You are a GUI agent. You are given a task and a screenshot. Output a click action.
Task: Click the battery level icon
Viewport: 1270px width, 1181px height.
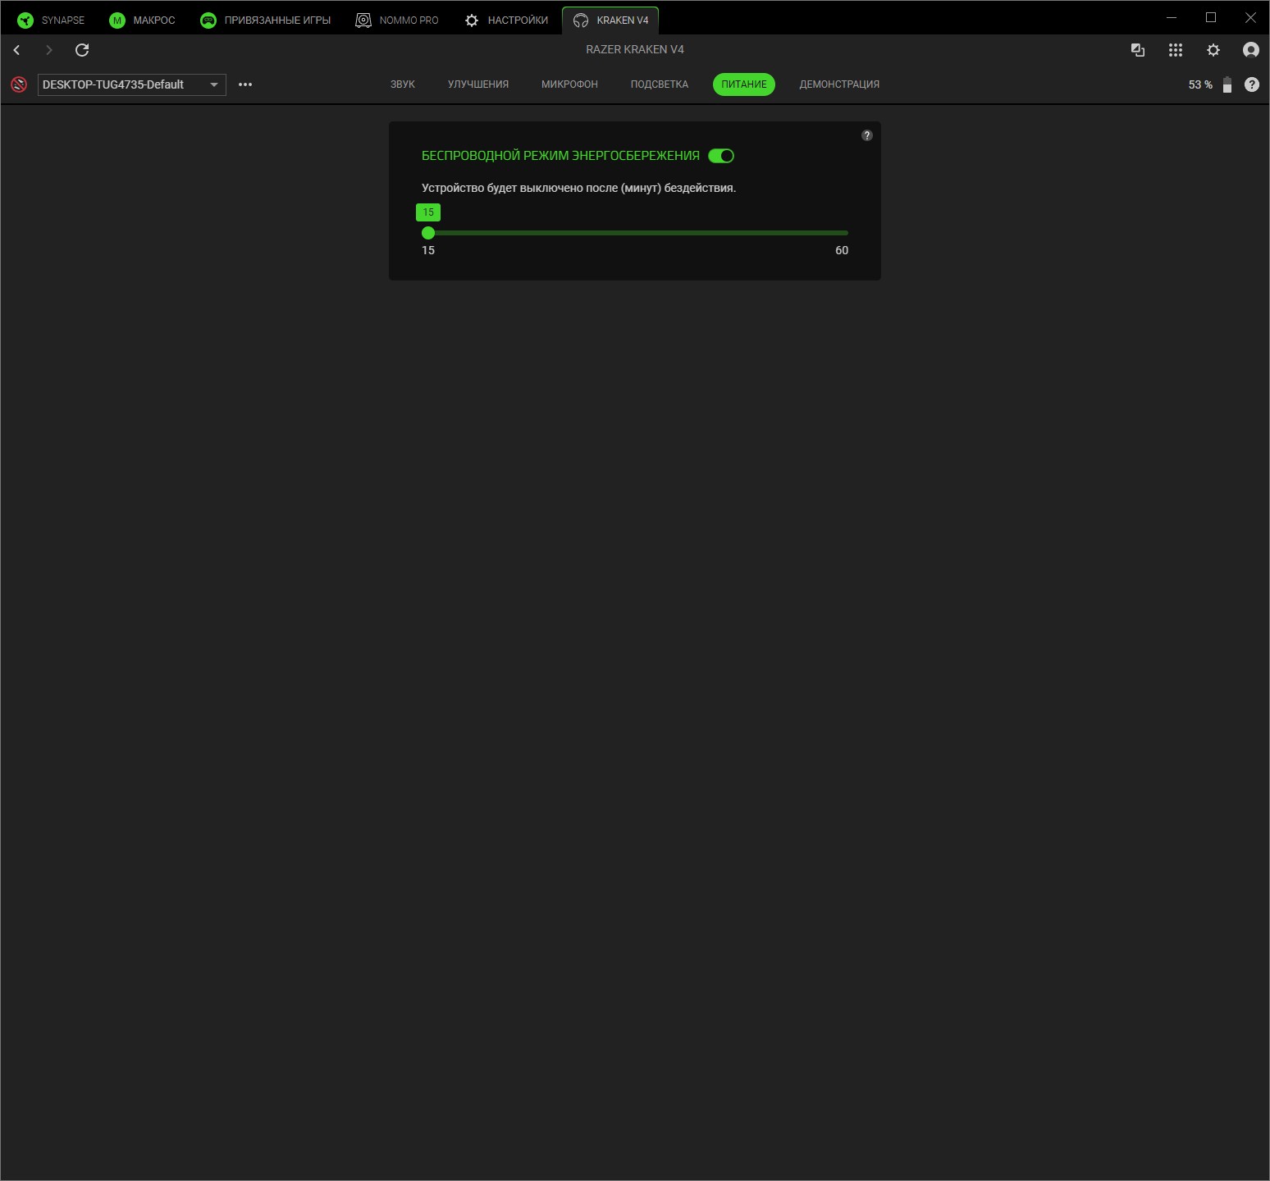(x=1227, y=84)
